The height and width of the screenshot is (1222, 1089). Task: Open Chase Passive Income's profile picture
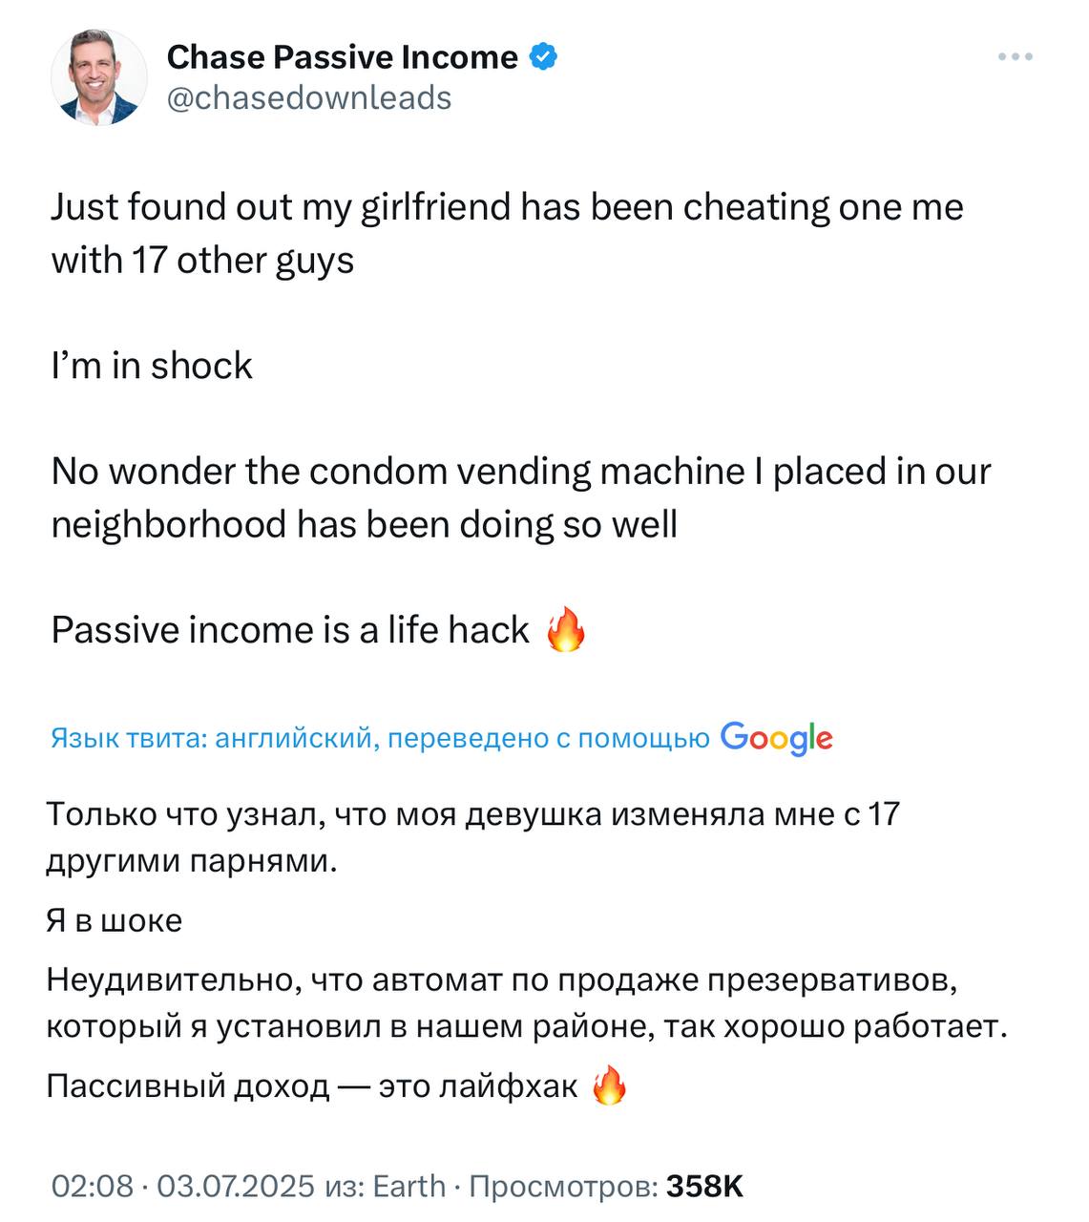click(99, 77)
